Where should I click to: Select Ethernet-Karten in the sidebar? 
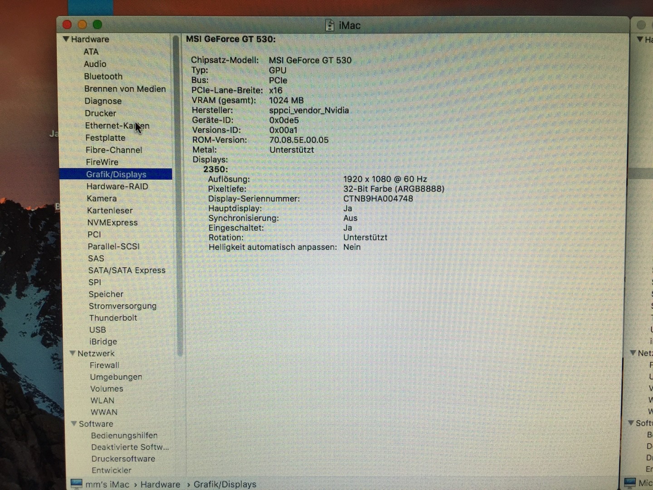(117, 126)
